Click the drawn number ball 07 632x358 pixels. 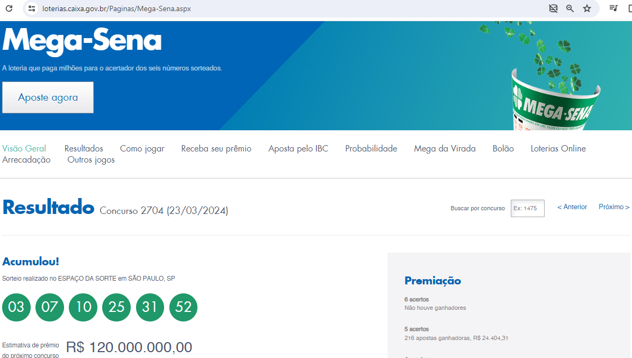(x=50, y=307)
